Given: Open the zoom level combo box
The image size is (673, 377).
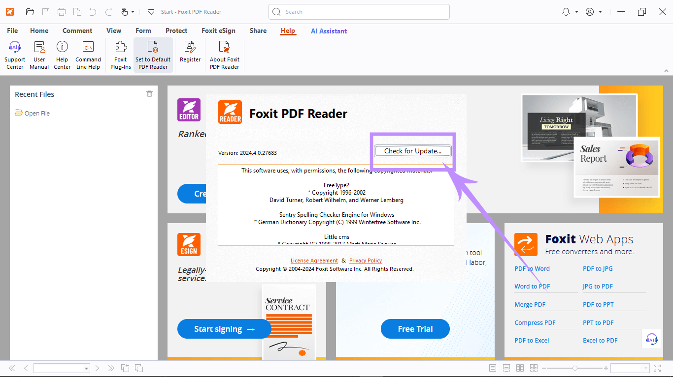Looking at the screenshot, I should pyautogui.click(x=630, y=368).
